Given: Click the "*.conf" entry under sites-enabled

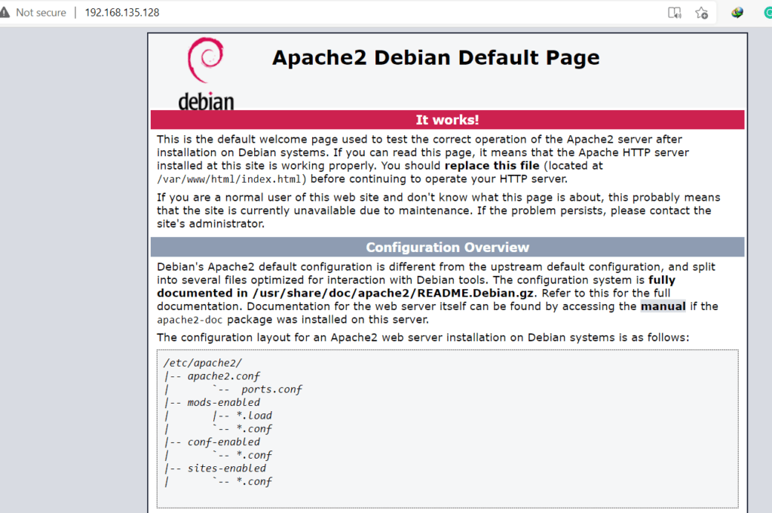Looking at the screenshot, I should click(254, 481).
